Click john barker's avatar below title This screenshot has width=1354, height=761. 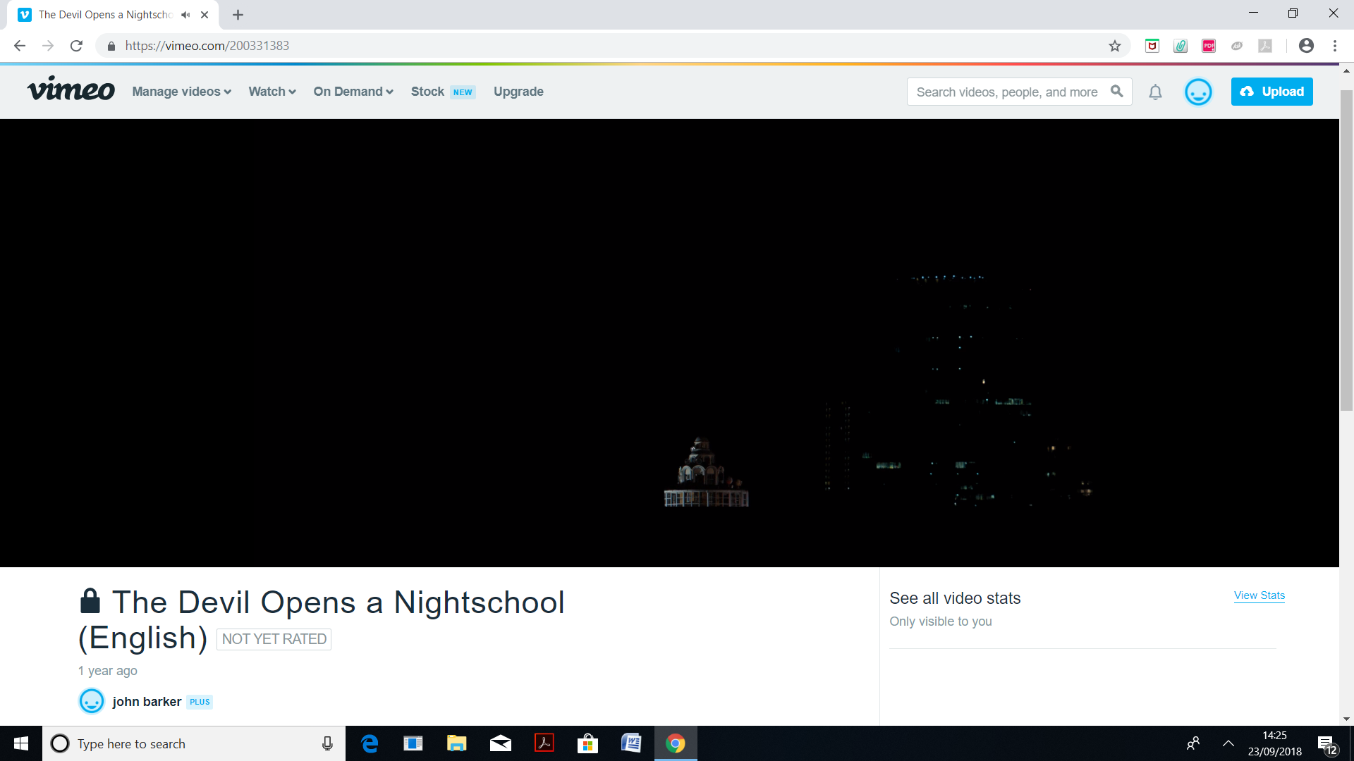tap(92, 701)
